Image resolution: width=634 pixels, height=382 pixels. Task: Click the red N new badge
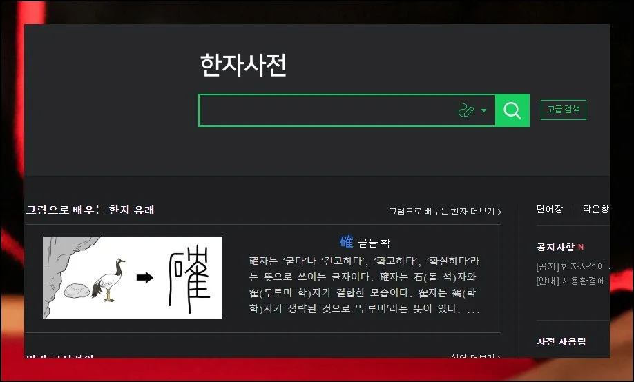click(x=581, y=247)
